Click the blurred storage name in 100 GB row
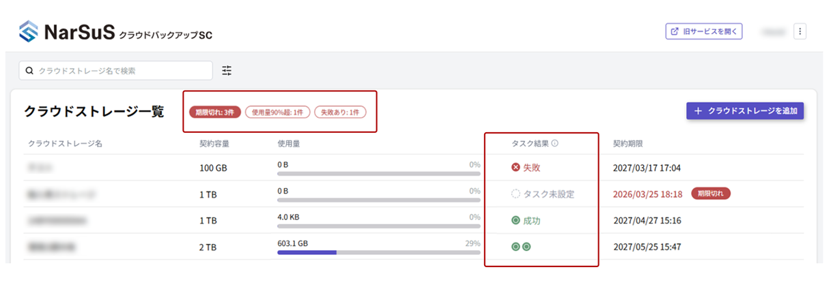Viewport: 833px width, 291px height. [40, 168]
